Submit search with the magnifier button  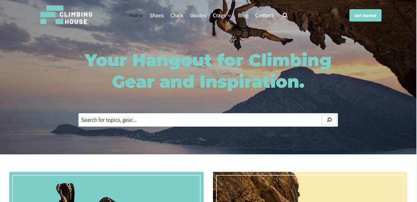[329, 120]
